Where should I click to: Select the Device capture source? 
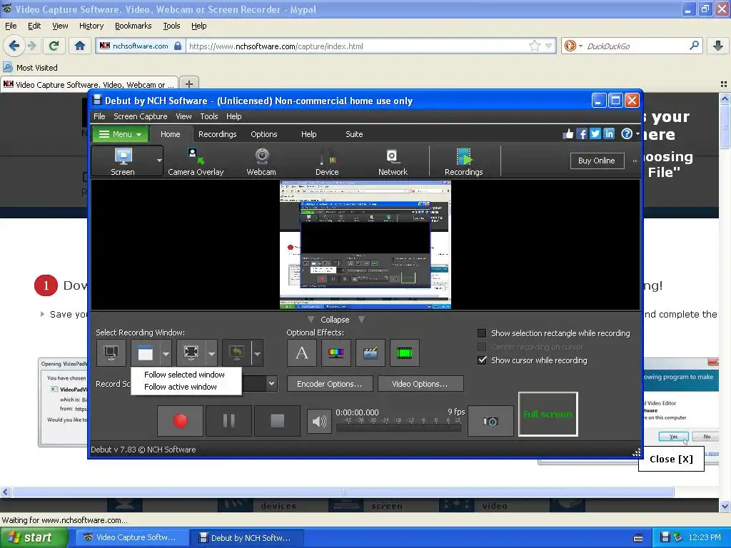pos(327,161)
